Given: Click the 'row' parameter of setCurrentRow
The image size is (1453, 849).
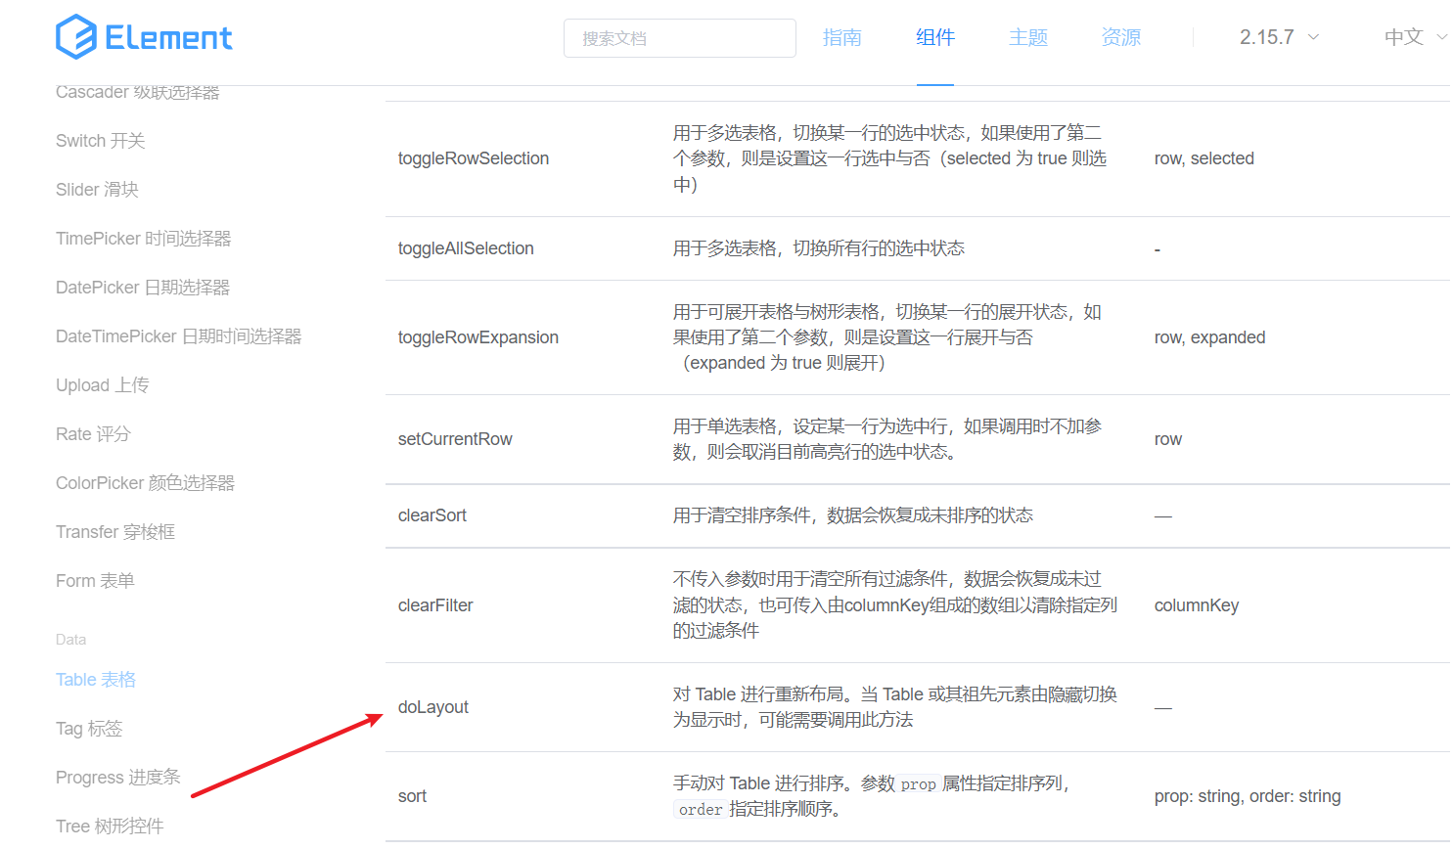Looking at the screenshot, I should click(1168, 439).
